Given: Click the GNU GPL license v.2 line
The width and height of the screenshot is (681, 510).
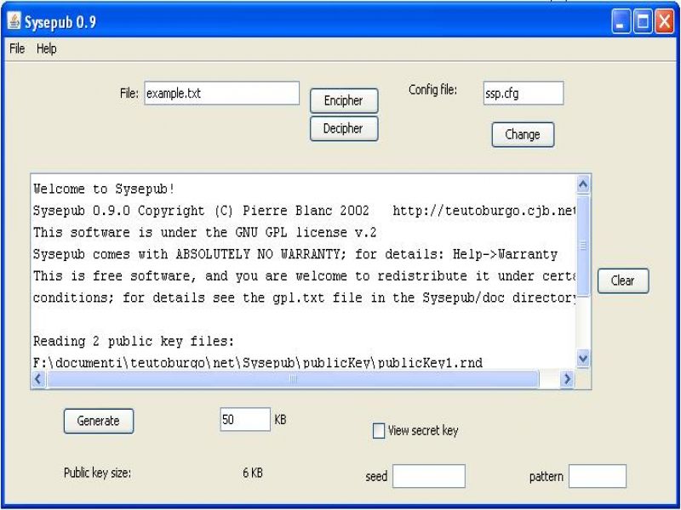Looking at the screenshot, I should coord(204,232).
